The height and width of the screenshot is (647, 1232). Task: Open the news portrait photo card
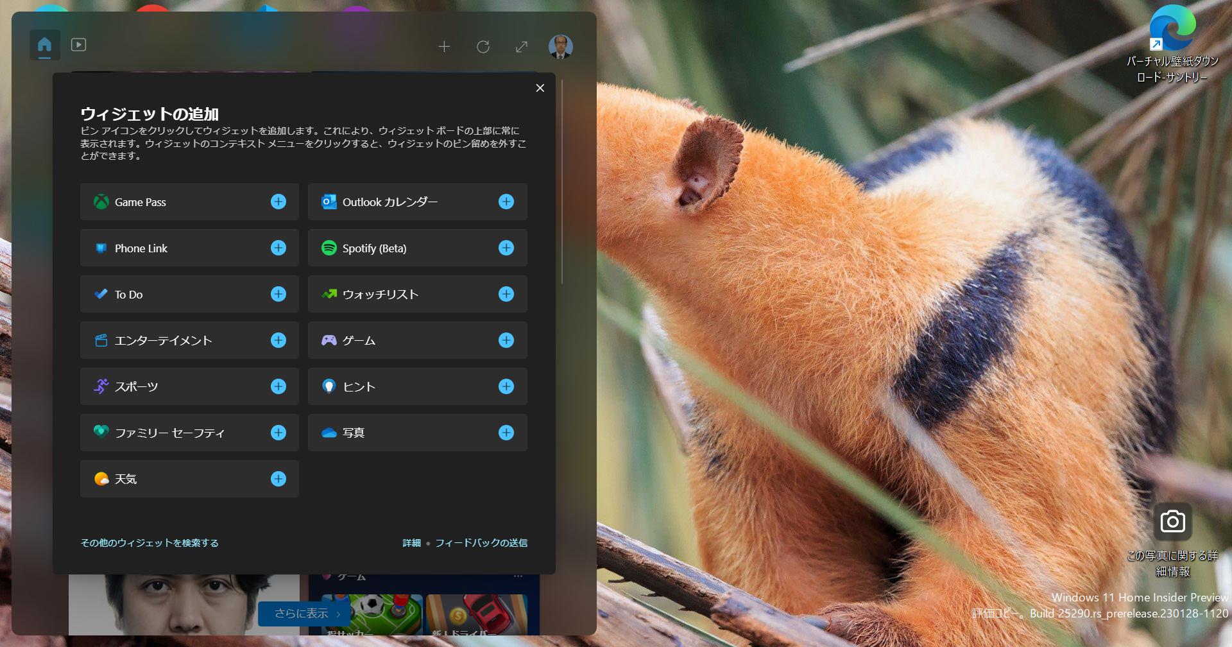pyautogui.click(x=184, y=605)
